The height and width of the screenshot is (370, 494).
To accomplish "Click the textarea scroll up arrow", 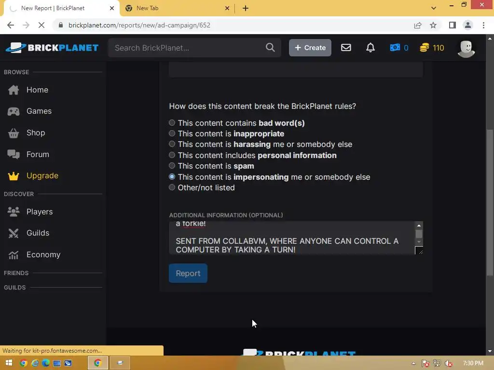I will click(419, 225).
